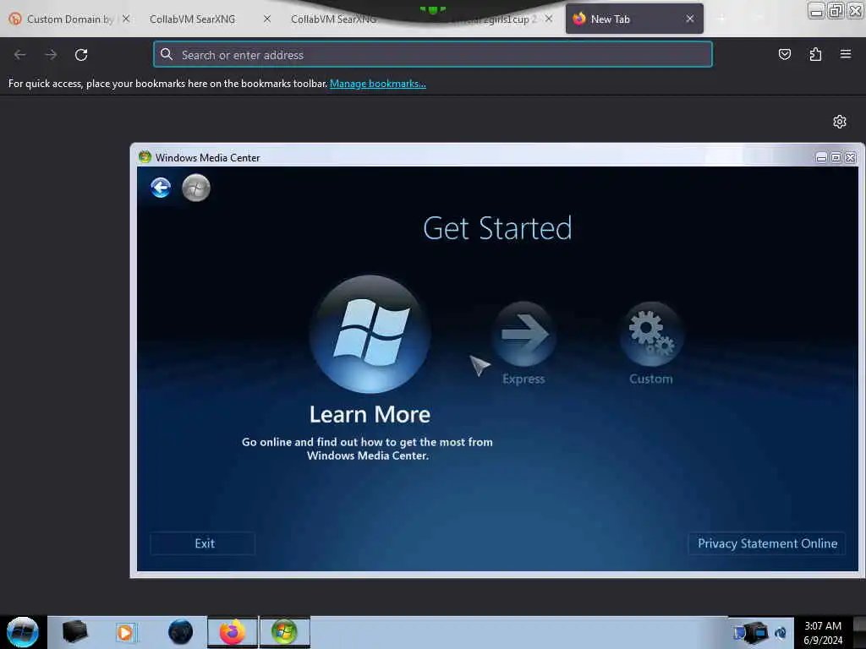The height and width of the screenshot is (649, 866).
Task: Close the first CollabVM SearXNG tab
Action: tap(267, 19)
